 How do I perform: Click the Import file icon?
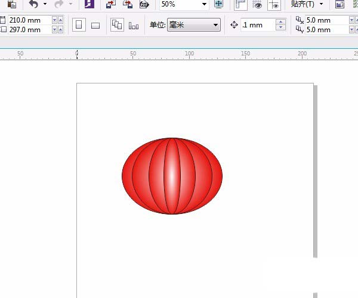(x=111, y=4)
